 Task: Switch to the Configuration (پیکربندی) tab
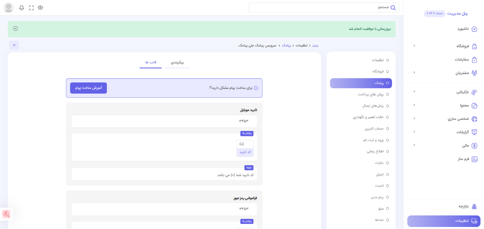click(177, 63)
